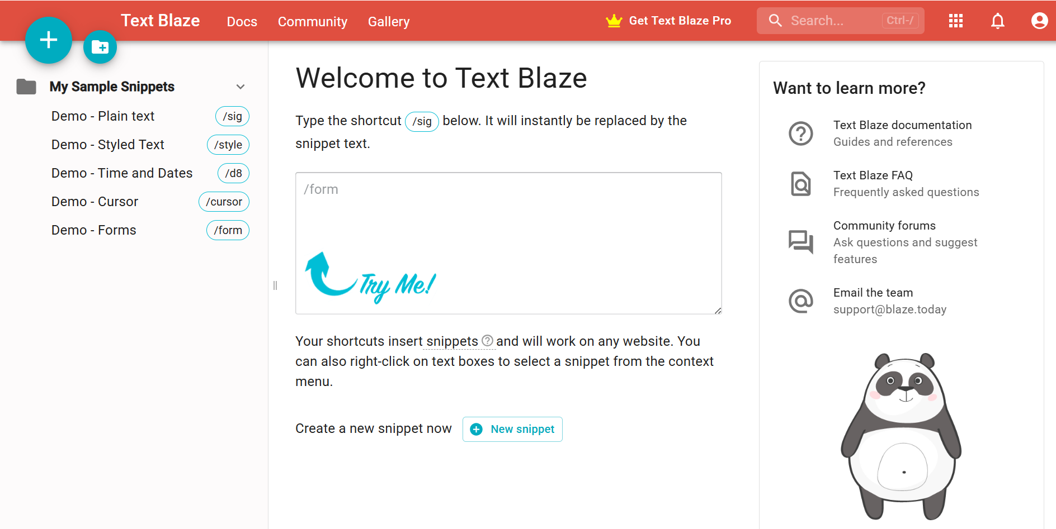Click the snippets help question mark icon
1056x529 pixels.
tap(488, 341)
